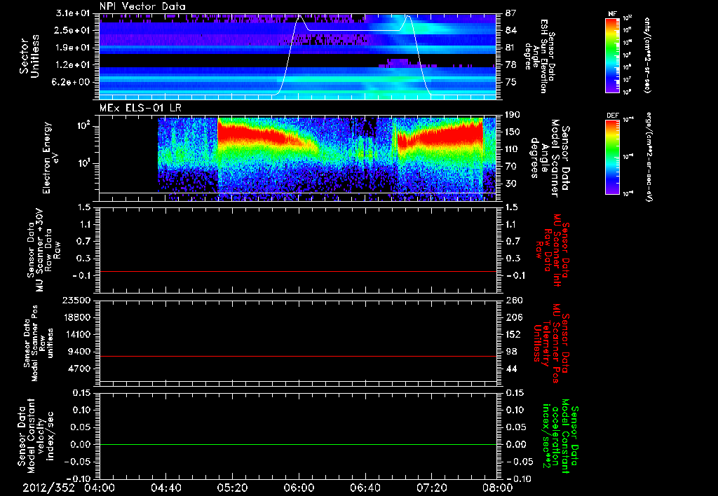The image size is (718, 496).
Task: Click the 08:00 end time label
Action: pyautogui.click(x=498, y=488)
